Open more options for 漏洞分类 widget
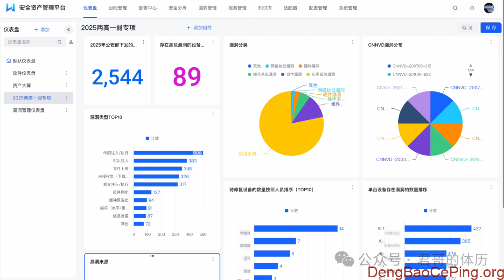The width and height of the screenshot is (504, 280). click(x=352, y=42)
